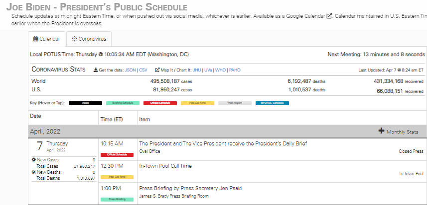This screenshot has width=427, height=205.
Task: Click the external-link icon before Map It / Chart It
Action: tap(157, 70)
